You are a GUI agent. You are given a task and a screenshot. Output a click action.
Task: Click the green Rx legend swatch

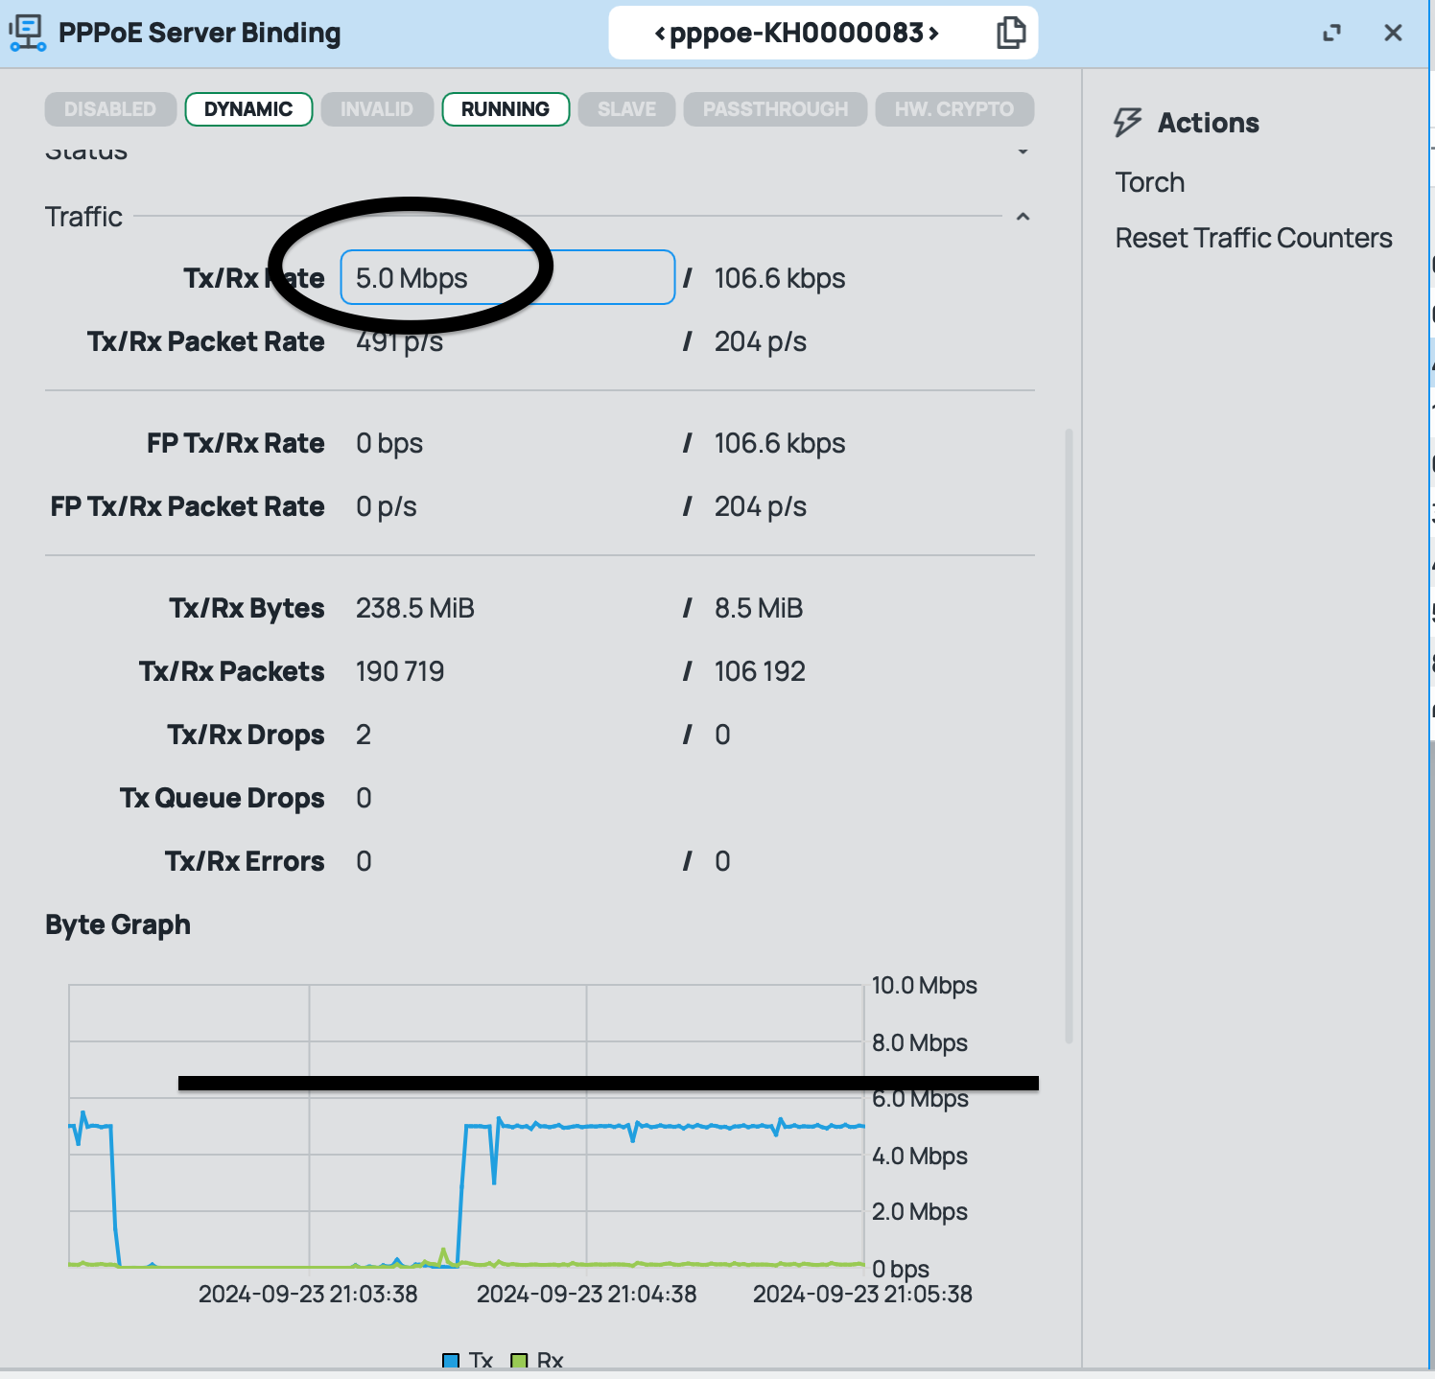point(519,1361)
